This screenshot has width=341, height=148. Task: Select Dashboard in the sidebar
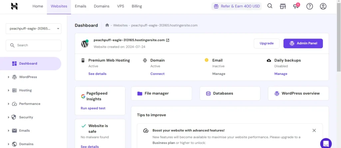(30, 64)
